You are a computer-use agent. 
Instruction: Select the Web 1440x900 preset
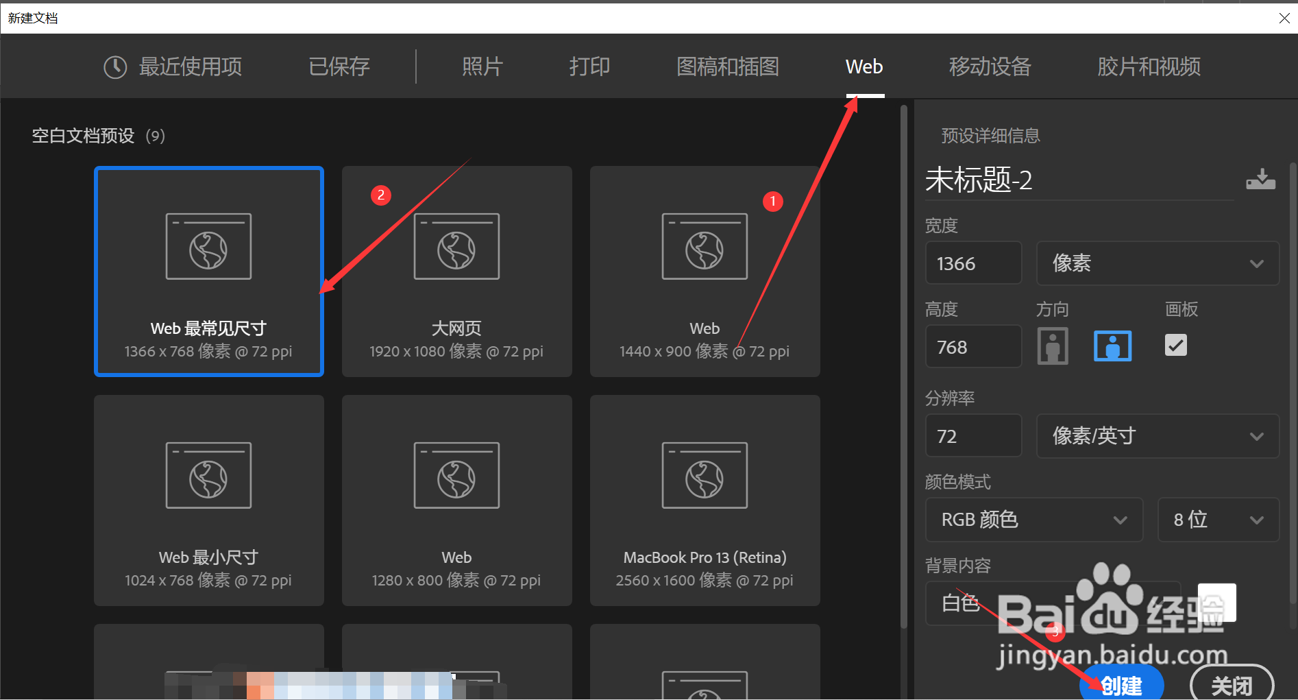point(704,271)
